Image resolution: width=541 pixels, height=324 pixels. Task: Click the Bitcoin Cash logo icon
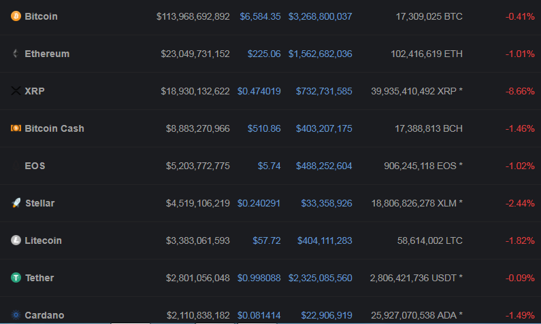tap(16, 128)
